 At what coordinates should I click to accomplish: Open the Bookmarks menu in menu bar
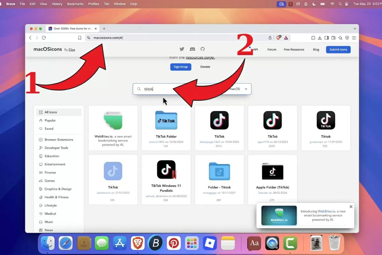[x=75, y=4]
